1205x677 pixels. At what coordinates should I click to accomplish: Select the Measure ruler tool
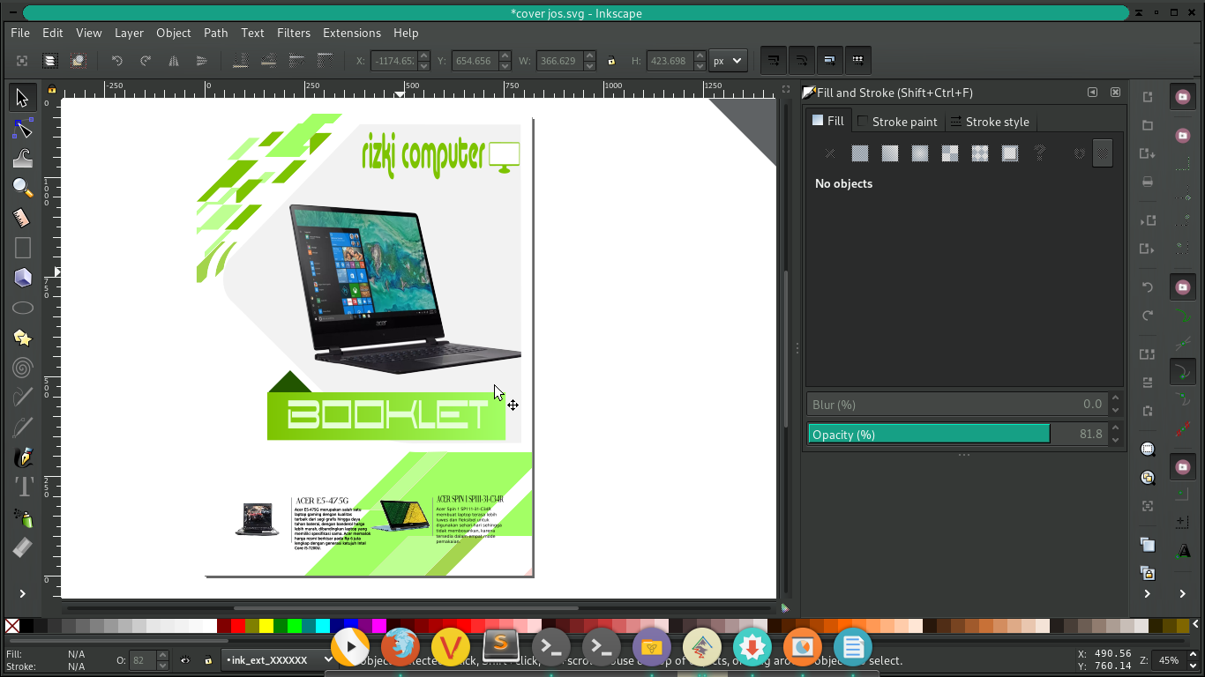23,218
